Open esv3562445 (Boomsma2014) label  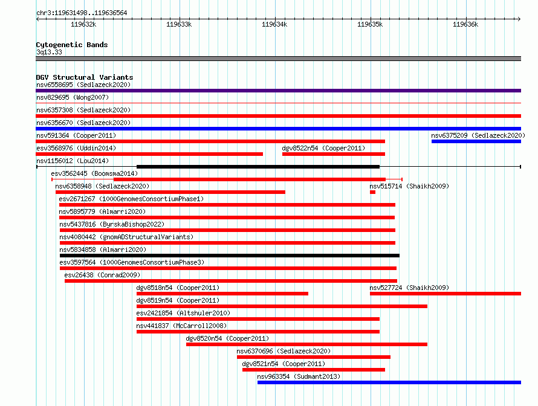pos(94,173)
